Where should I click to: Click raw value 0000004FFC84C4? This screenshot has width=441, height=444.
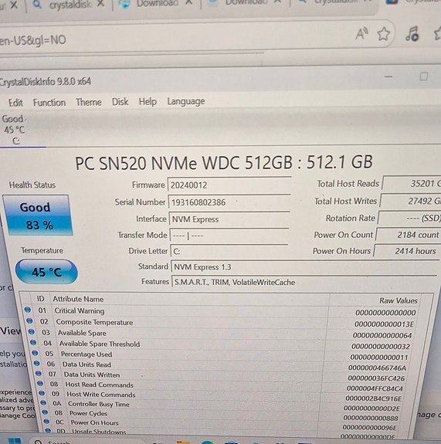(375, 388)
